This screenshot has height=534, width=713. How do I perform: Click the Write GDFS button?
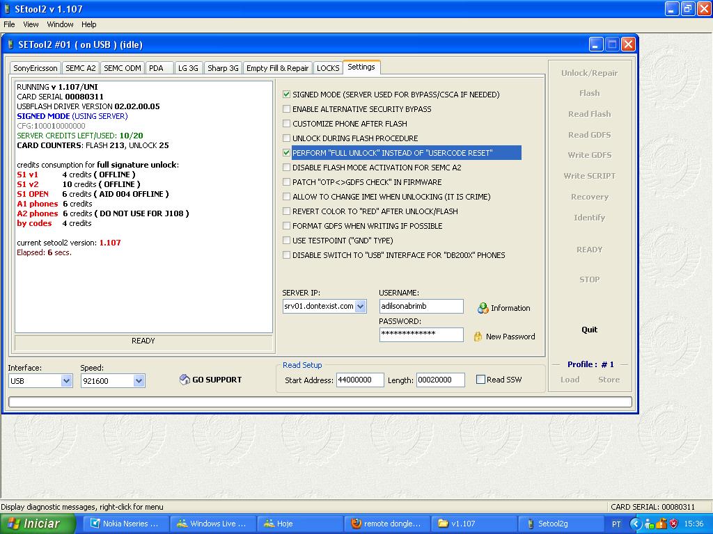[589, 155]
